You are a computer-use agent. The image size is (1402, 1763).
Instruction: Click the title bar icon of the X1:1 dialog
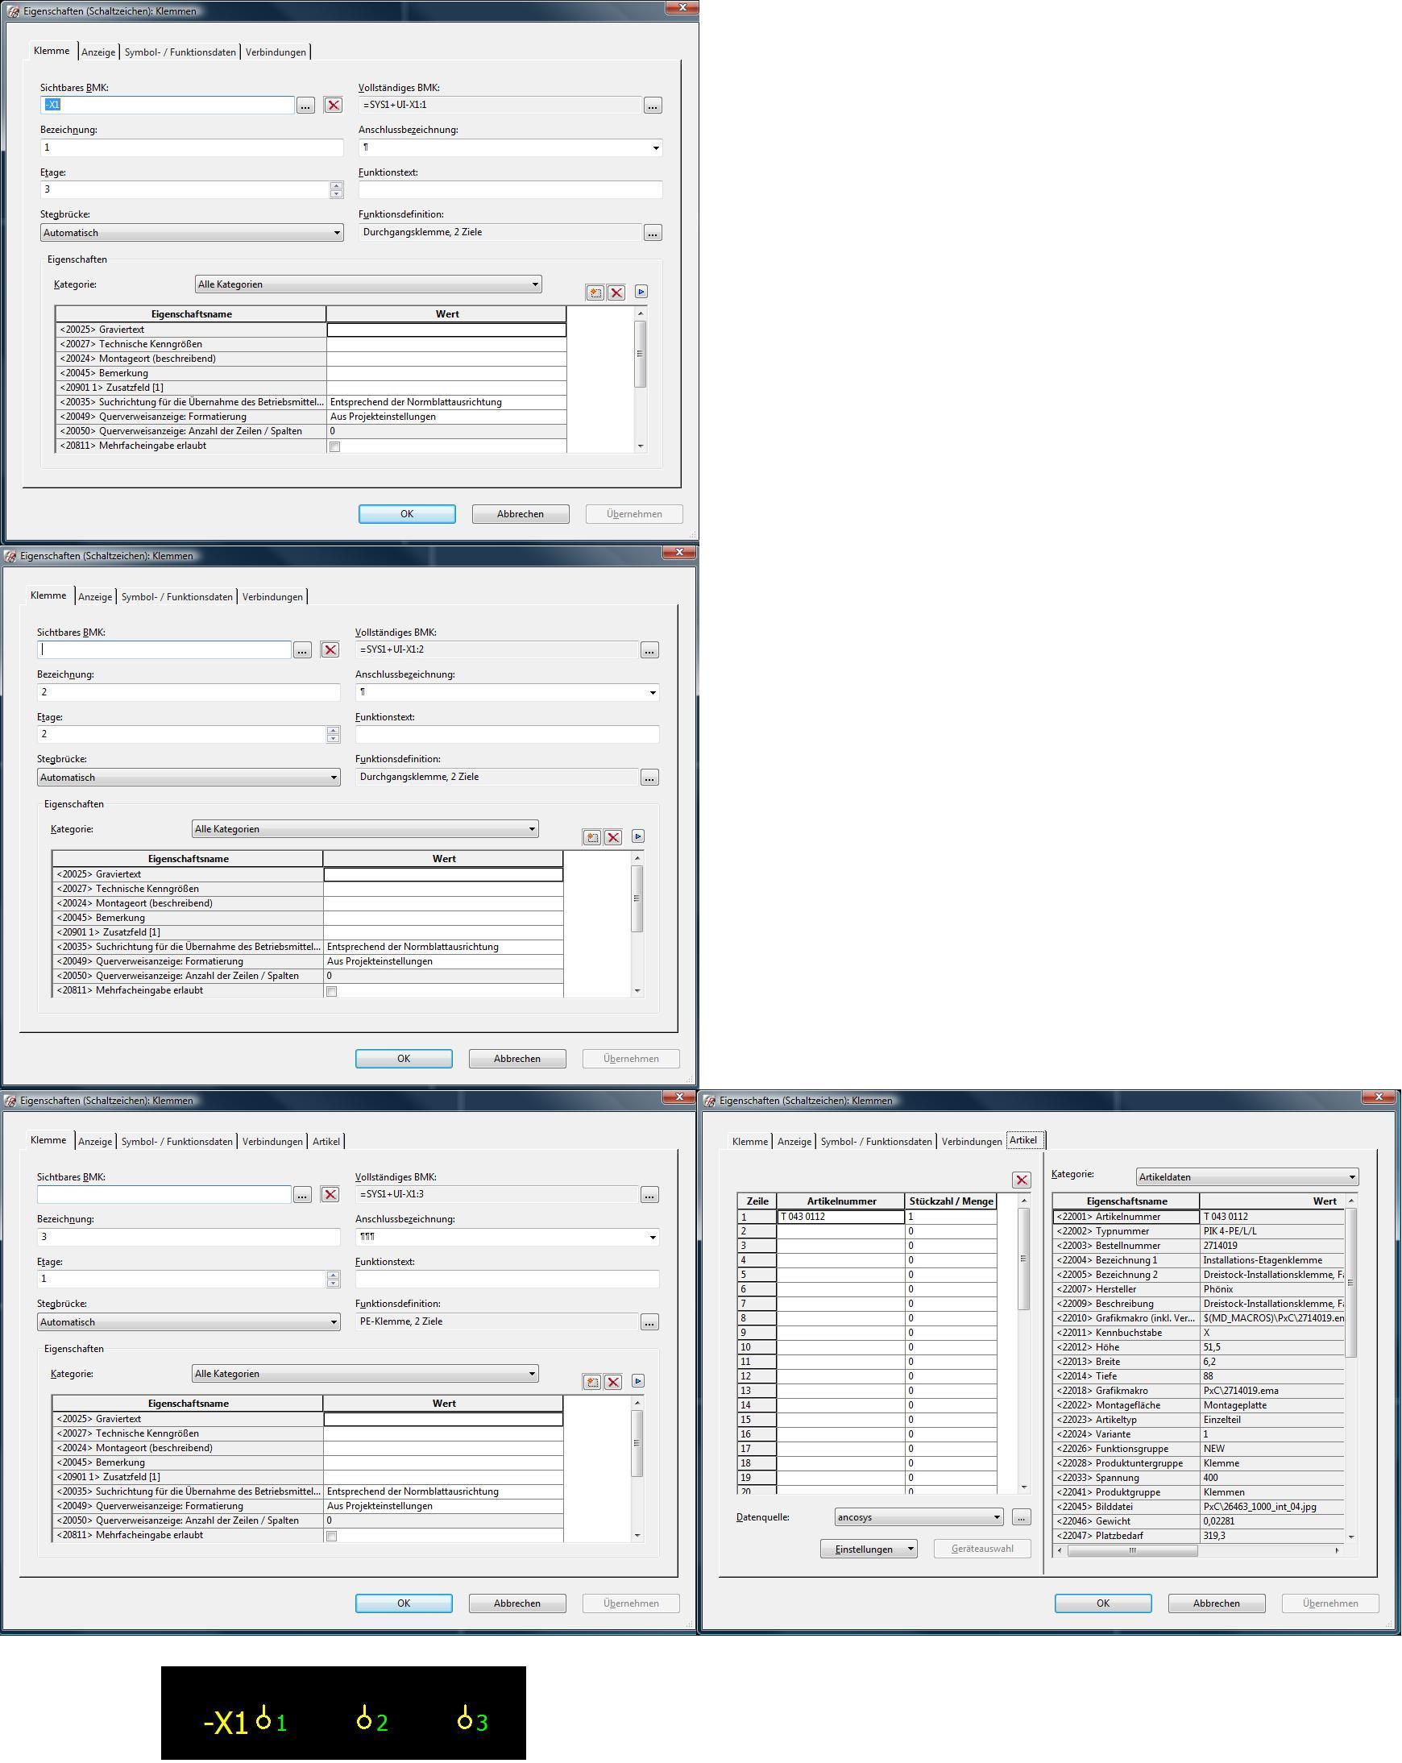(13, 11)
